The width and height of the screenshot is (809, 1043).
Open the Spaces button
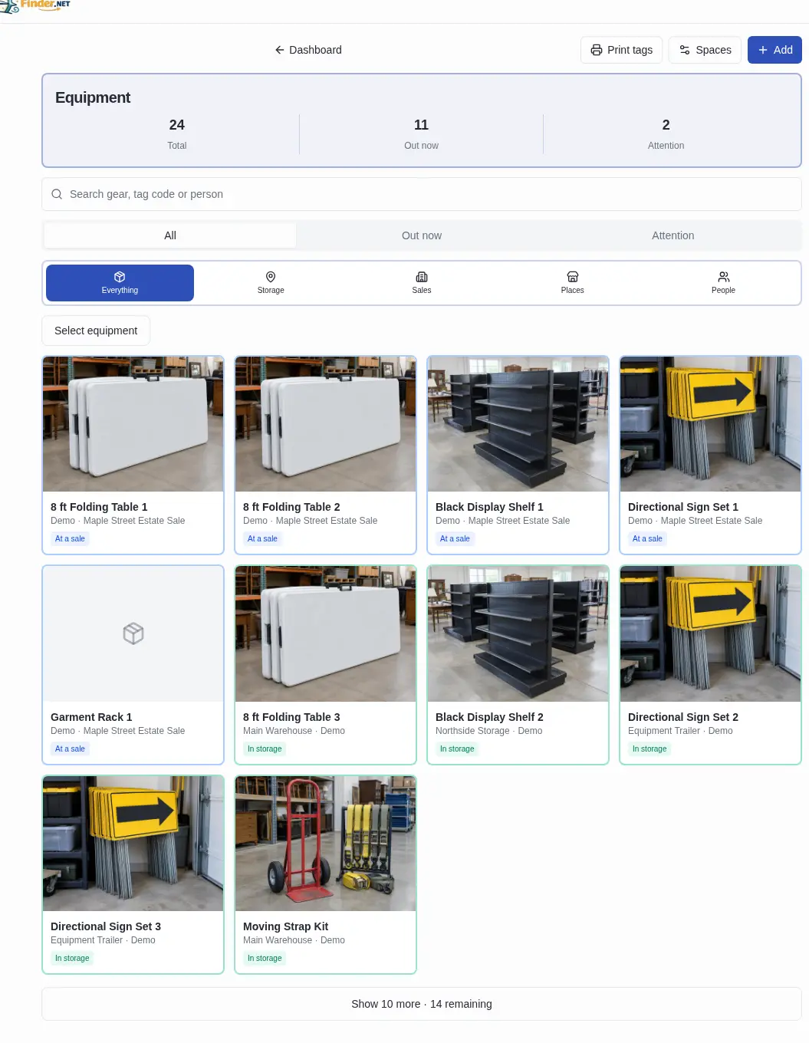(x=705, y=50)
